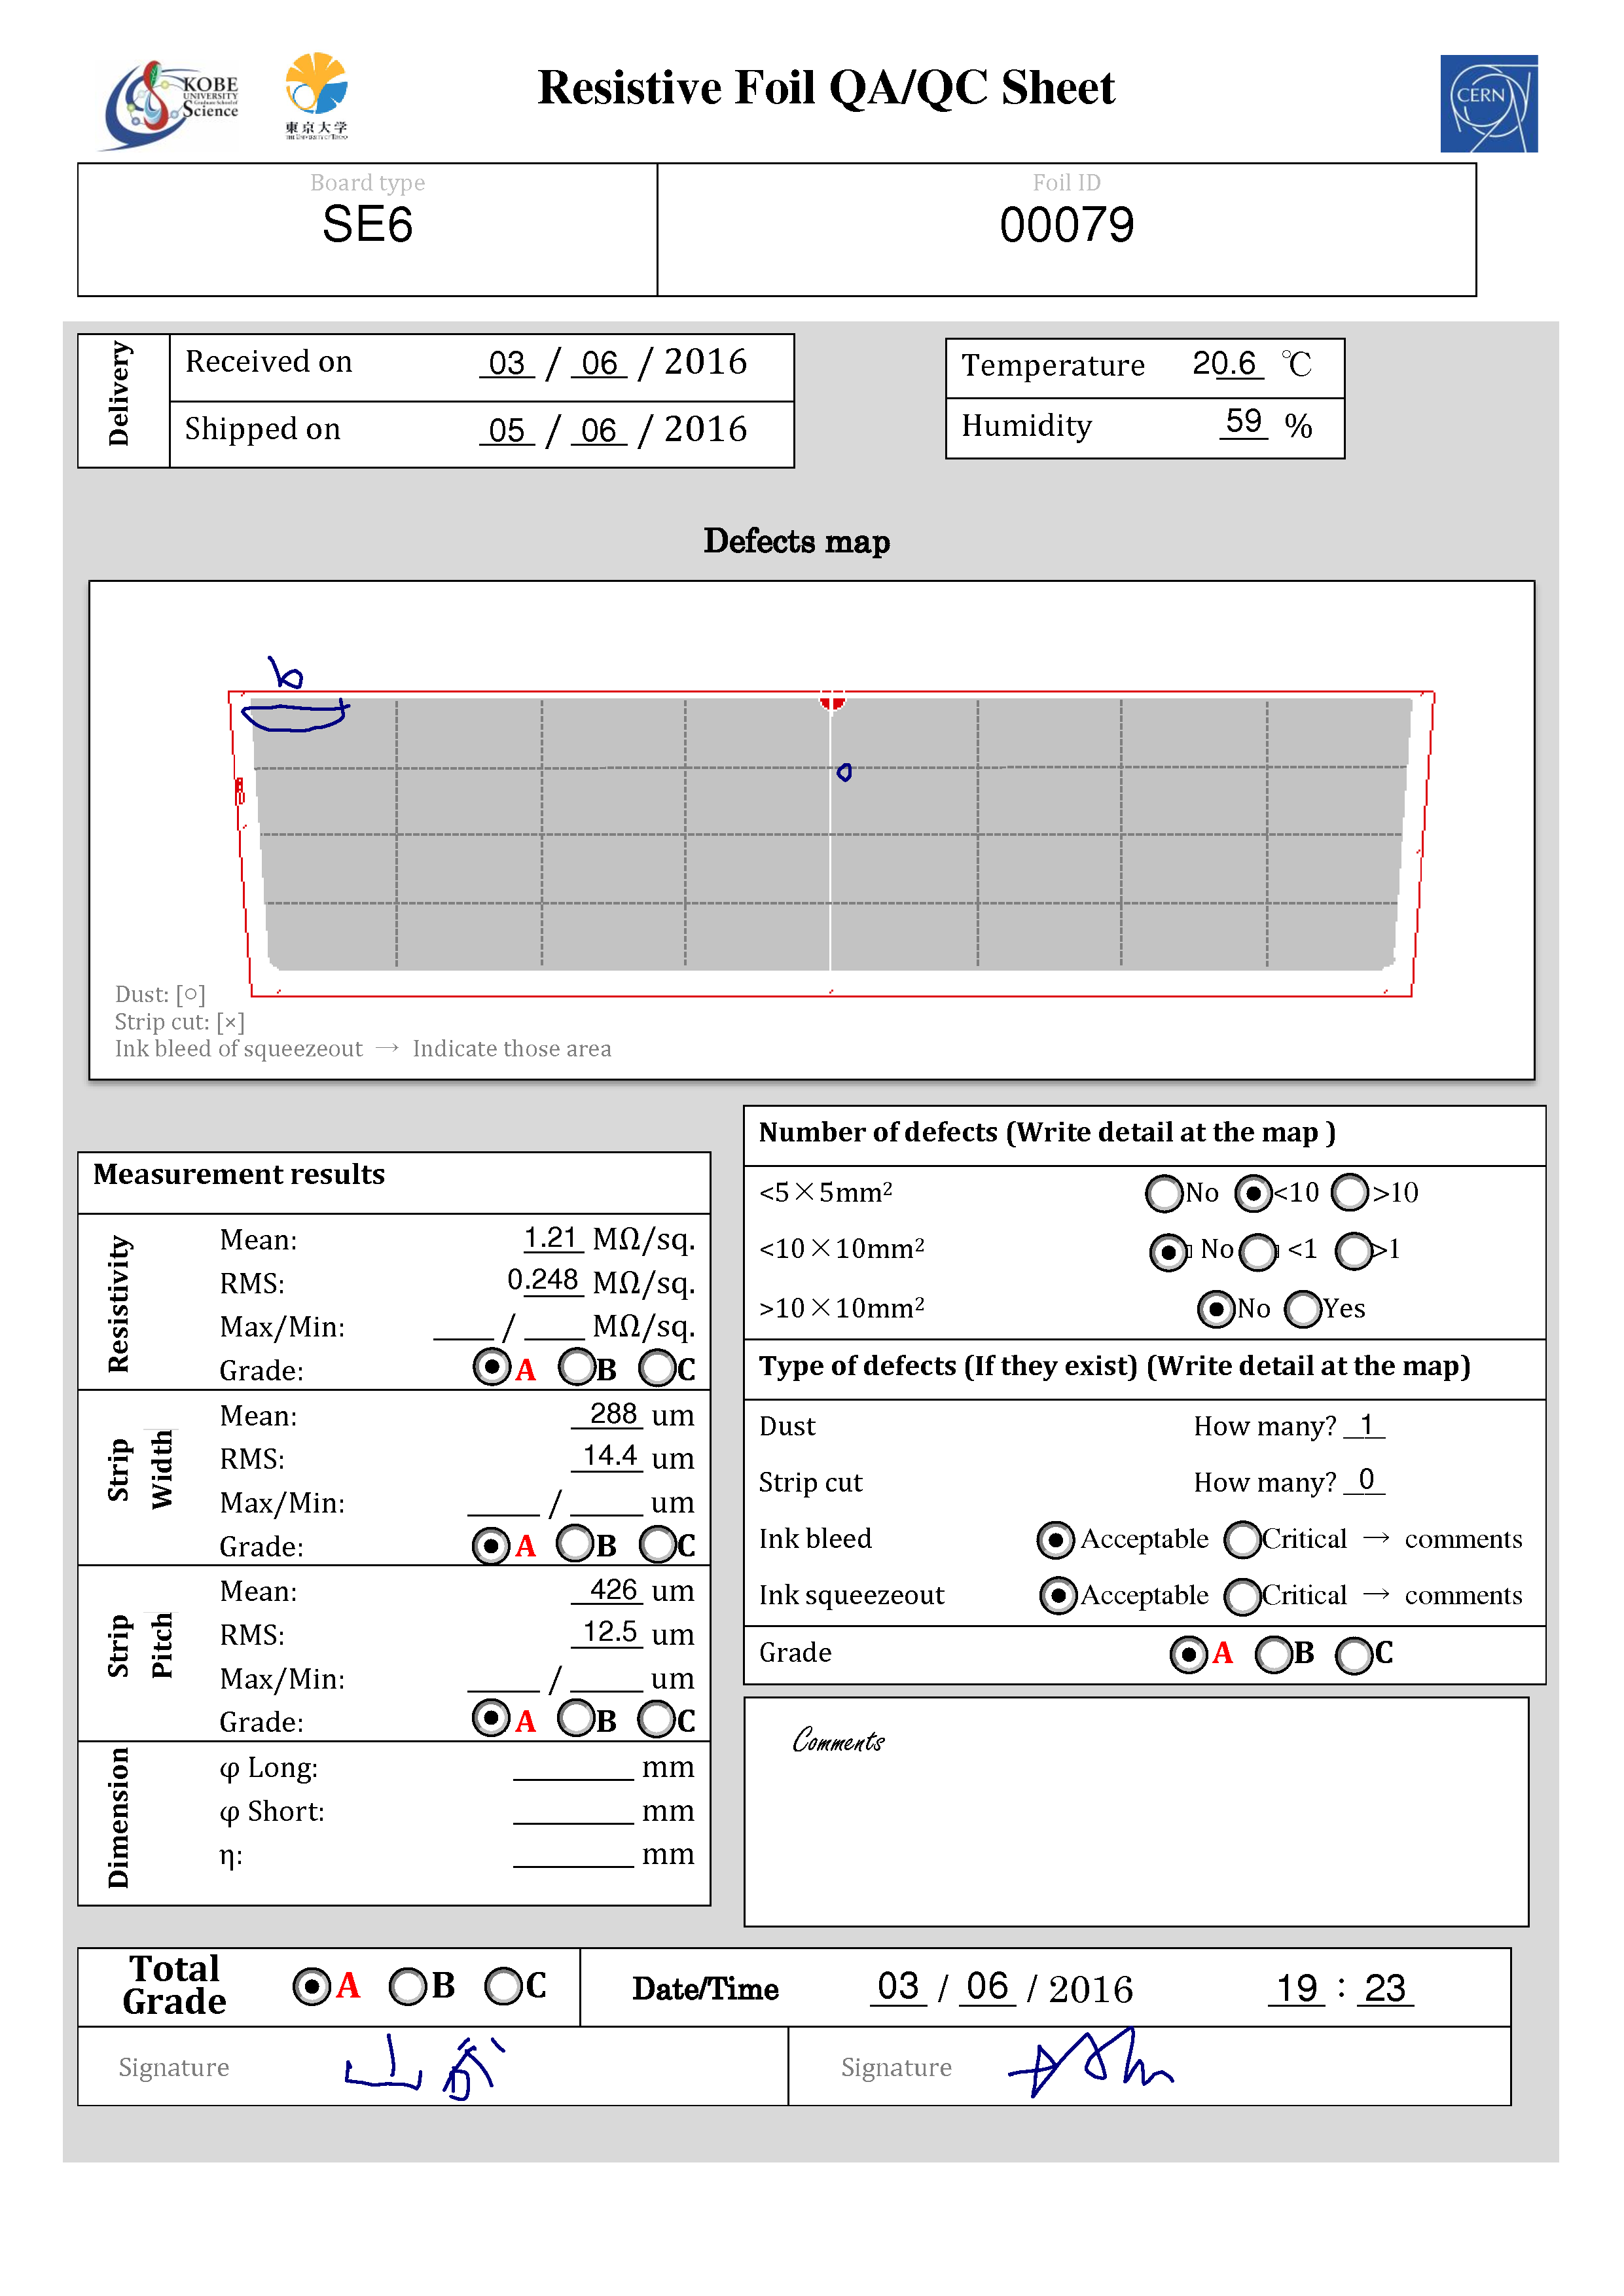Viewport: 1624px width, 2296px height.
Task: Click the φ Short dimension field
Action: pos(573,1811)
